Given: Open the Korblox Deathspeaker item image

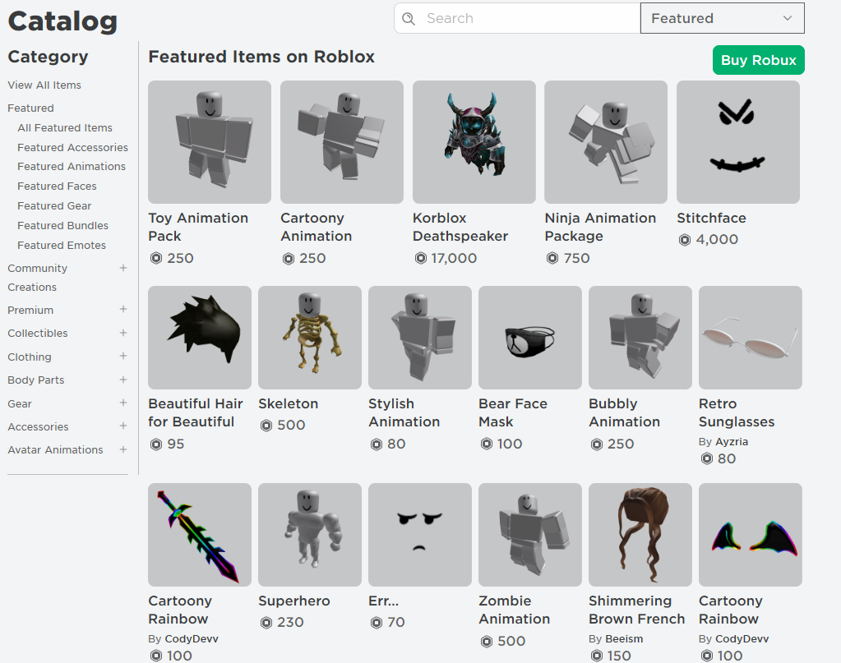Looking at the screenshot, I should [474, 142].
